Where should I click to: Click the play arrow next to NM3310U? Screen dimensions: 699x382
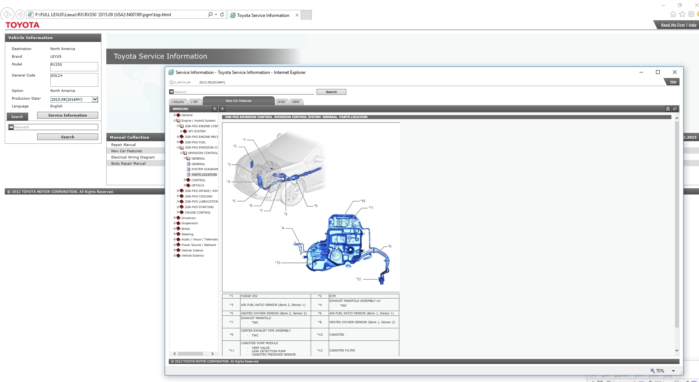pyautogui.click(x=222, y=109)
